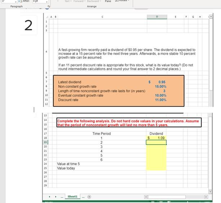Click the ellipsis right of Sheet1 tab
Image resolution: width=221 pixels, height=203 pixels.
(x=83, y=197)
